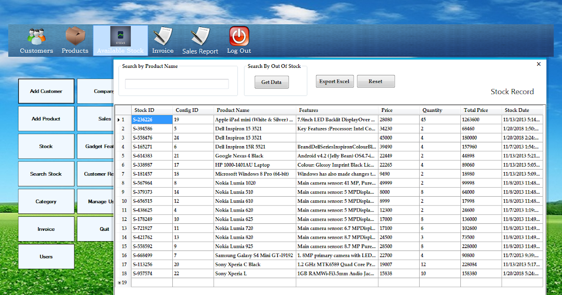Click the Invoice sidebar button
Screen dimensions: 562x295
(46, 229)
